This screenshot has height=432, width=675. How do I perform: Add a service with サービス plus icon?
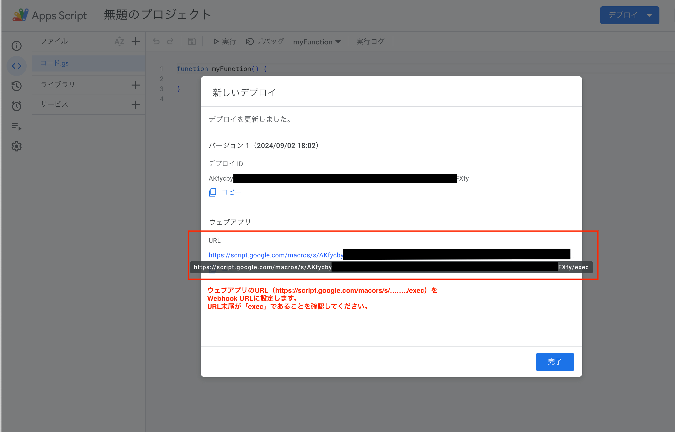(136, 105)
